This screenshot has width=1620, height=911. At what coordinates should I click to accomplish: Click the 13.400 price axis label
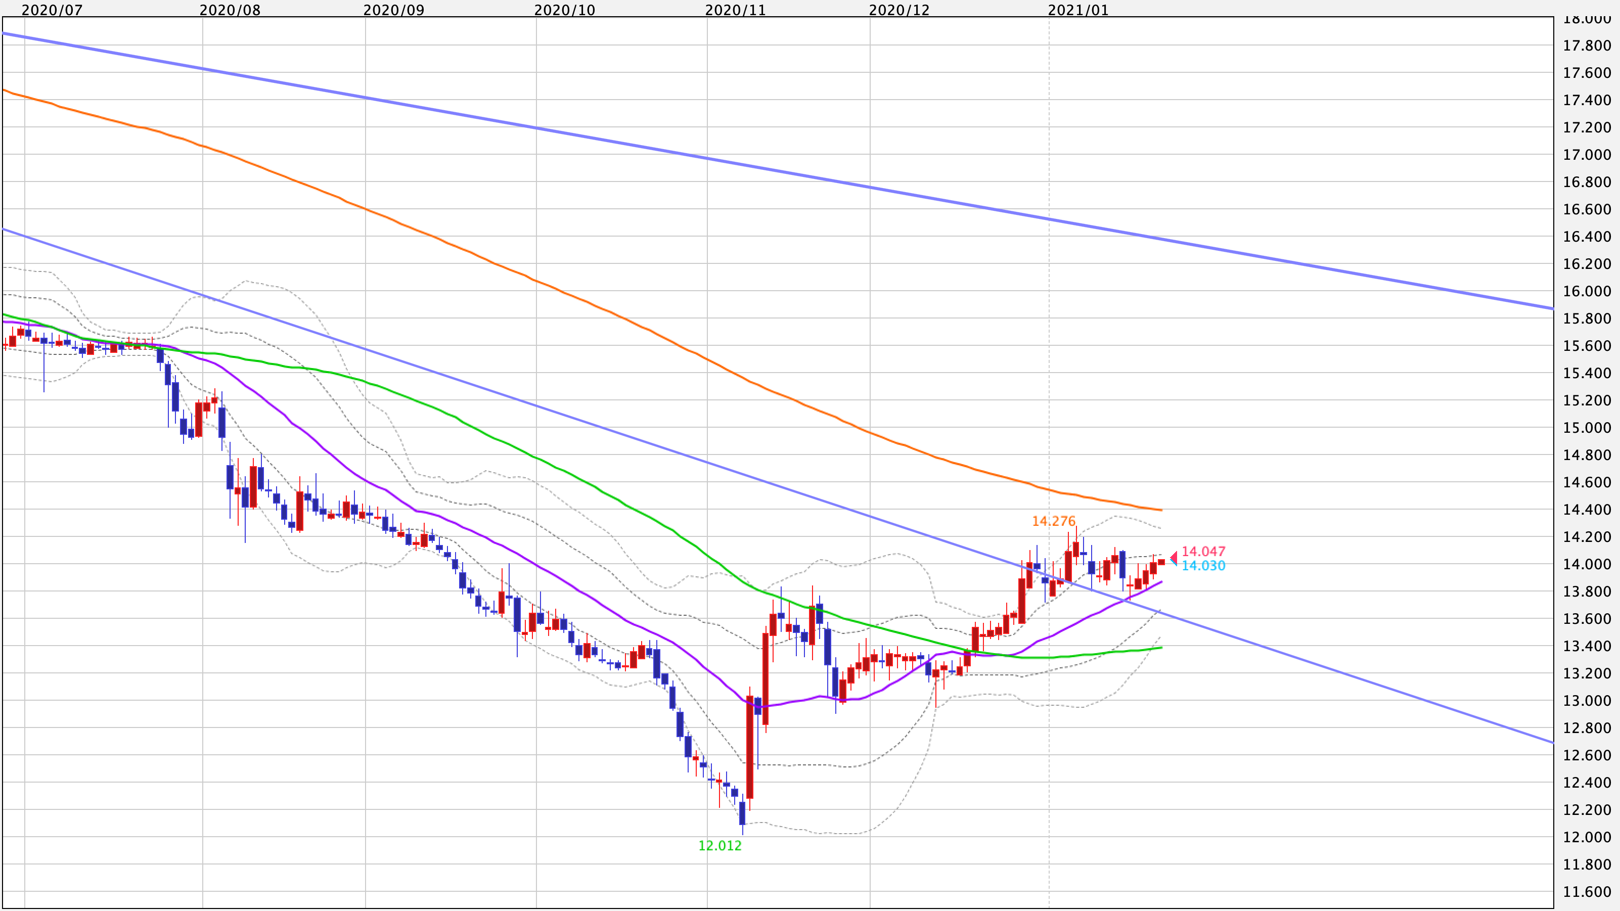tap(1587, 646)
